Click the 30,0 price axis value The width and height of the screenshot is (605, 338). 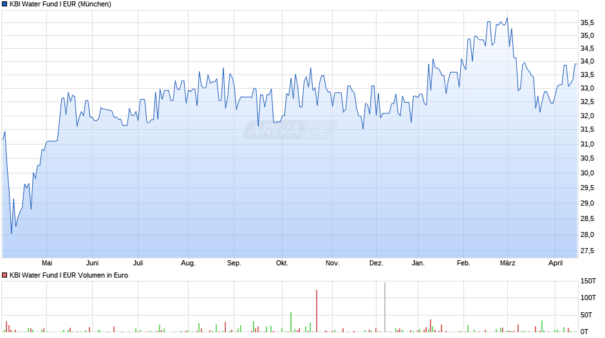point(587,173)
